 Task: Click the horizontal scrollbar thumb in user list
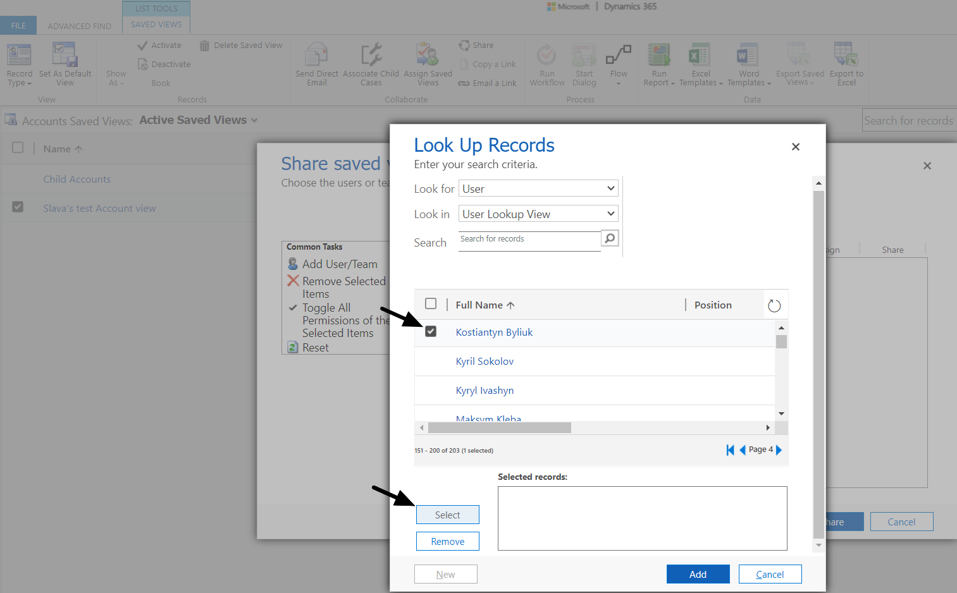tap(500, 428)
